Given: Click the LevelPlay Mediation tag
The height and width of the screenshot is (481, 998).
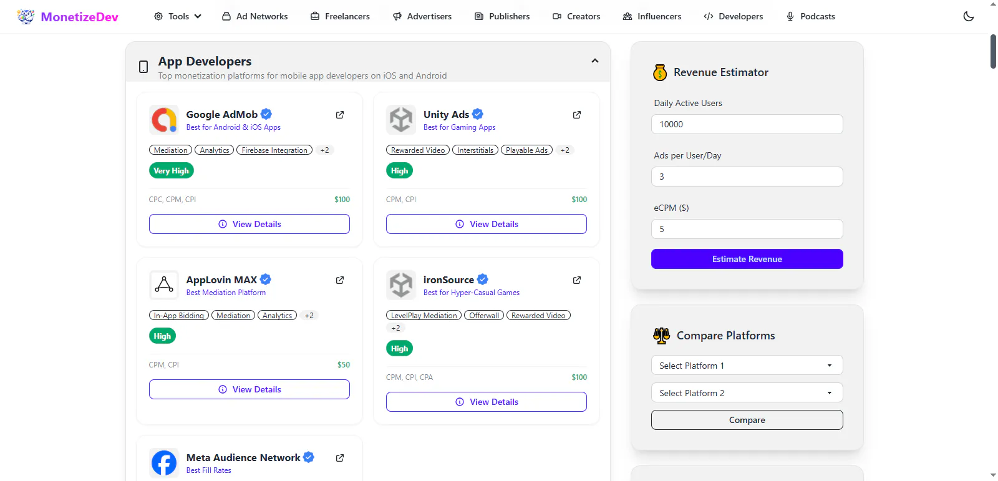Looking at the screenshot, I should [x=424, y=316].
